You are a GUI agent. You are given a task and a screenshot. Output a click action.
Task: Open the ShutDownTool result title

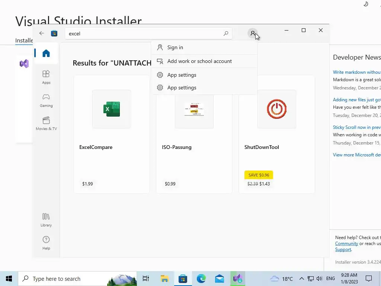pos(262,147)
